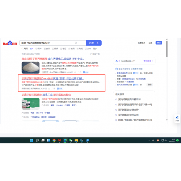Open WPS Office from the taskbar
This screenshot has height=181, width=181.
point(60,140)
